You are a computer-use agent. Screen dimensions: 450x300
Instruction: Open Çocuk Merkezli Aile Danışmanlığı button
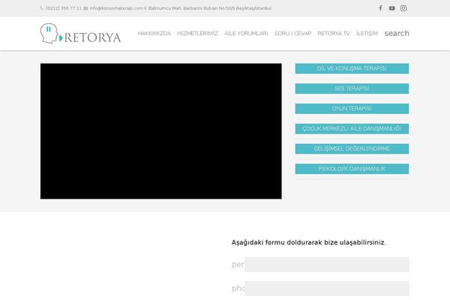tap(352, 129)
